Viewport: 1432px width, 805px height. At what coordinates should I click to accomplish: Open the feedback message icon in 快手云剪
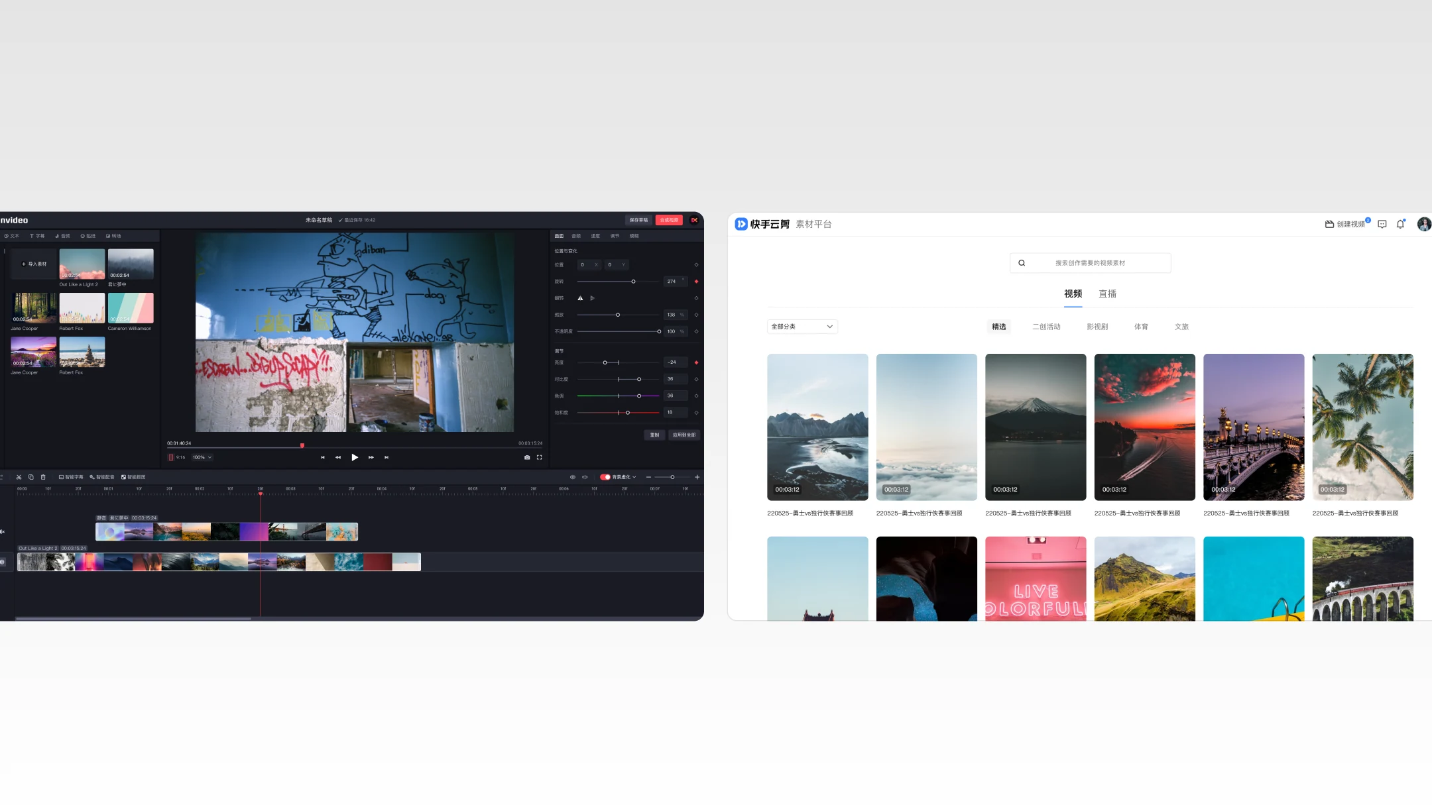[x=1382, y=224]
